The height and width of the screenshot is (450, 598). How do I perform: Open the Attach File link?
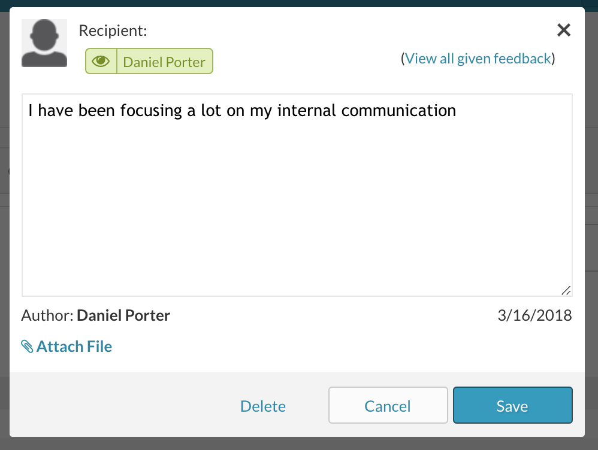click(74, 346)
